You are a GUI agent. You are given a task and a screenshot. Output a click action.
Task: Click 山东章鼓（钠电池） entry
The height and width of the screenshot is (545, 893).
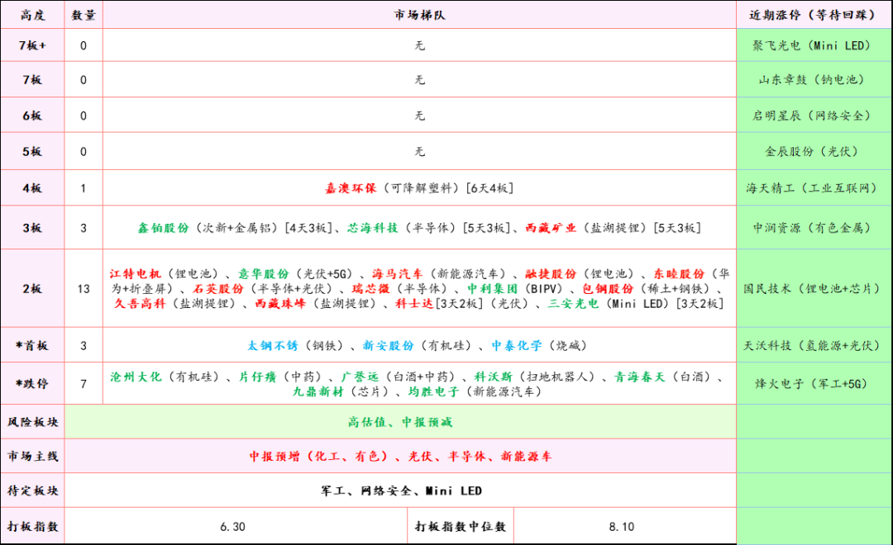[812, 79]
